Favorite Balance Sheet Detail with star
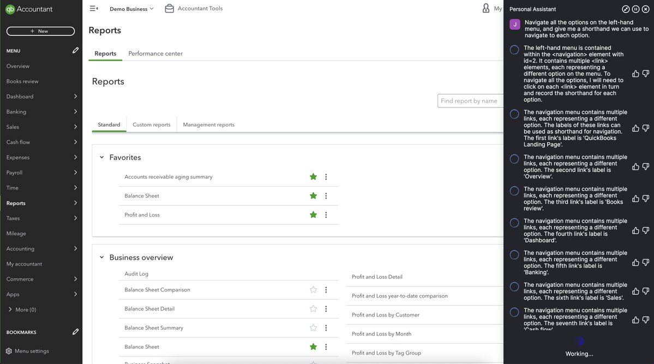 (313, 309)
